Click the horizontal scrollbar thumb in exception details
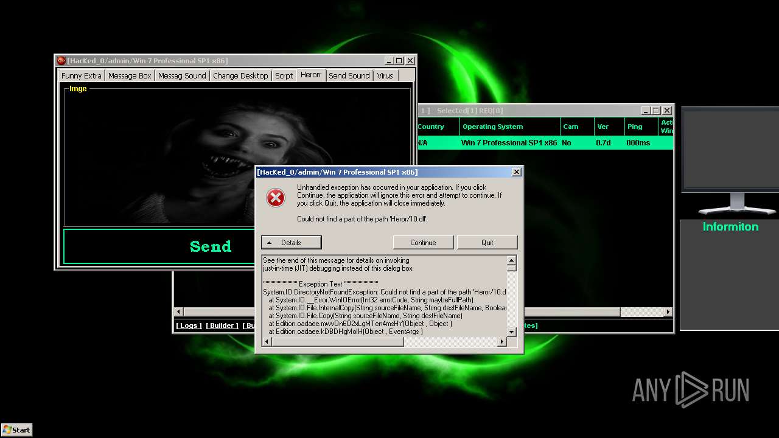This screenshot has width=779, height=438. (x=337, y=342)
